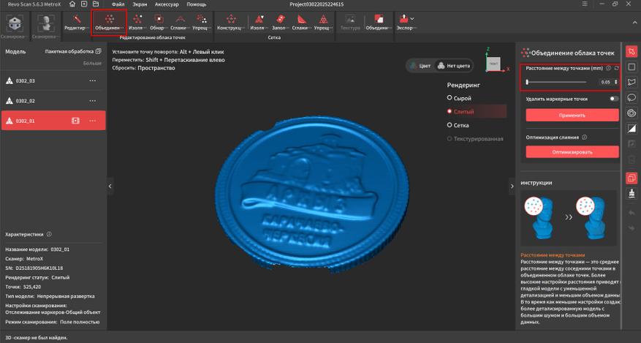Select the point cloud Редактир edit tool
Viewport: 641px width, 343px height.
pyautogui.click(x=77, y=23)
